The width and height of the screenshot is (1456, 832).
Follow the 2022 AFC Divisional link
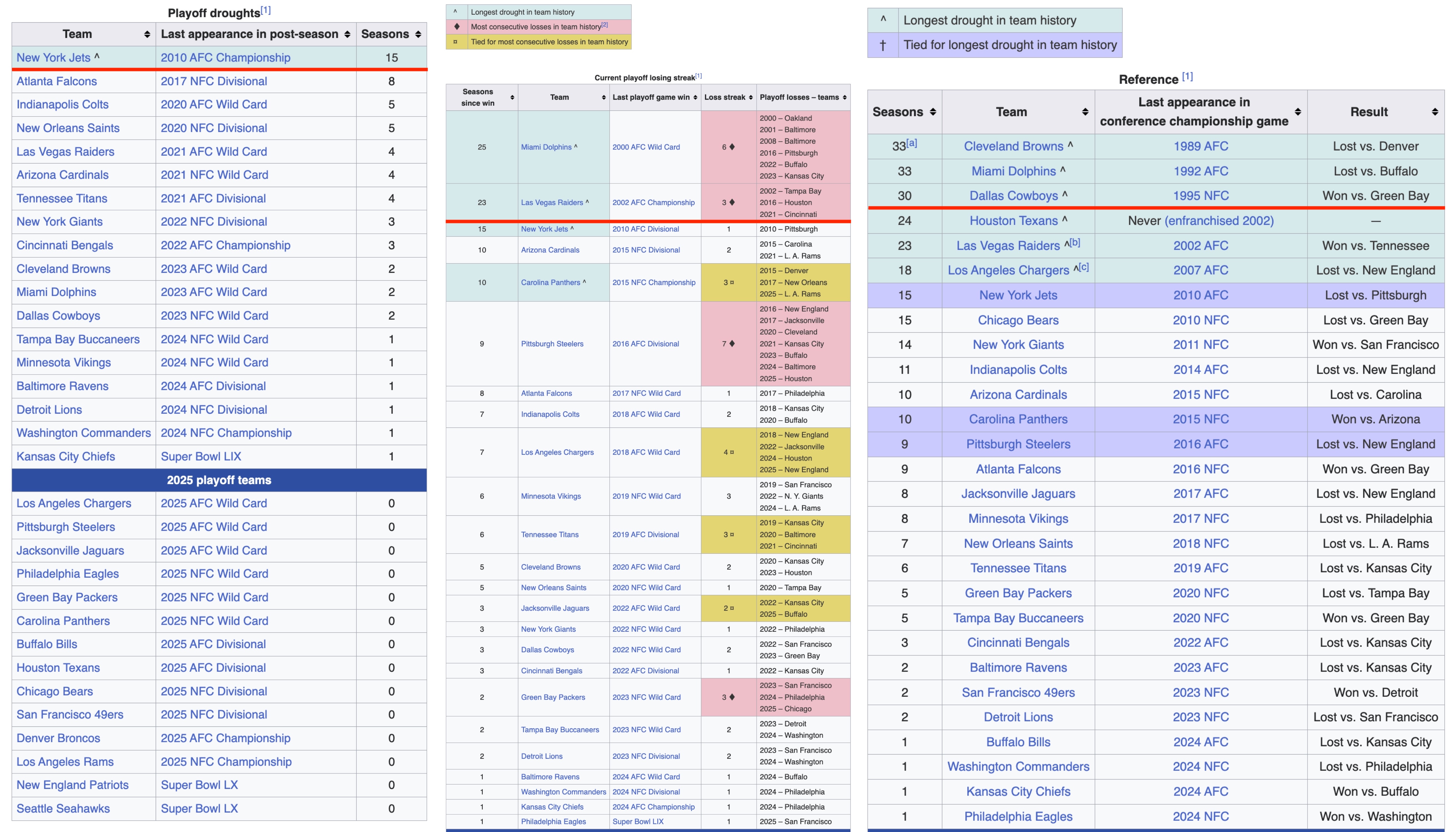point(646,670)
